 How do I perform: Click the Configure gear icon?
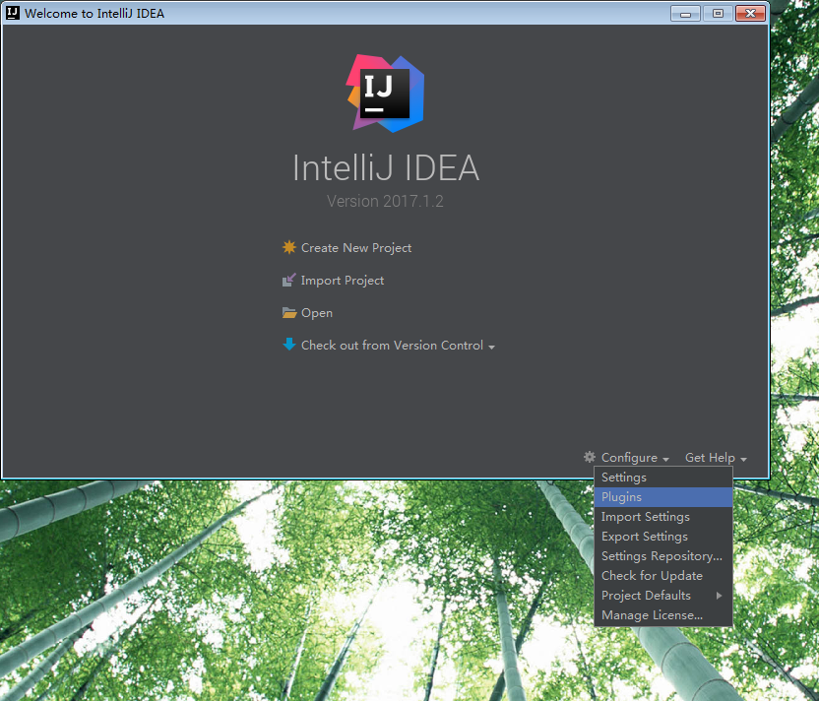tap(590, 457)
